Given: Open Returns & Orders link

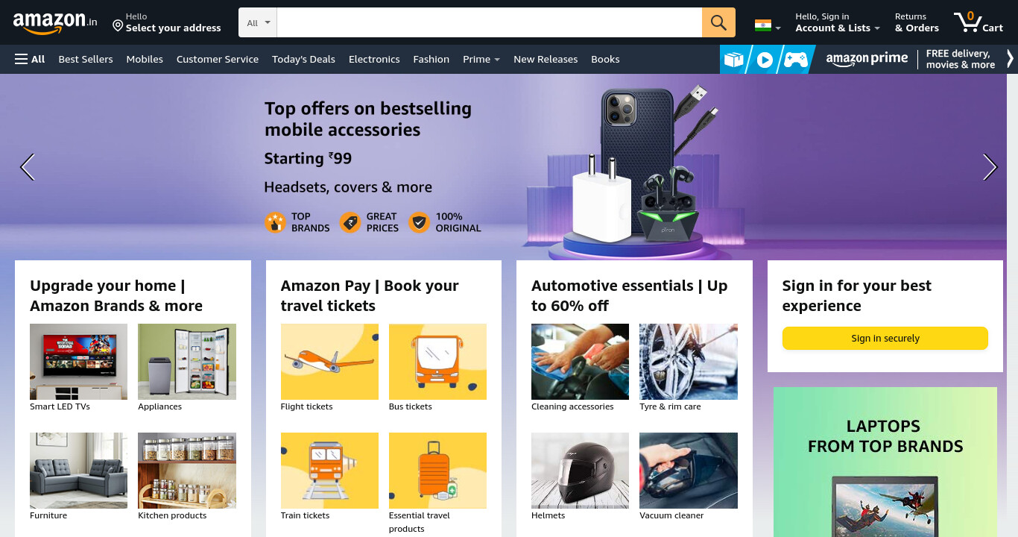Looking at the screenshot, I should tap(917, 22).
